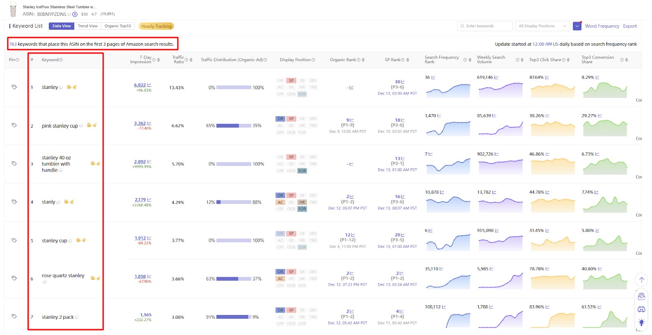Image resolution: width=652 pixels, height=335 pixels.
Task: Switch to the Organic Top10 tab
Action: [x=118, y=26]
